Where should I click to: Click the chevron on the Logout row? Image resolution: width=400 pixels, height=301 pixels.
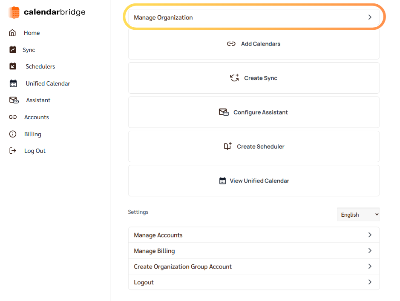coord(370,282)
